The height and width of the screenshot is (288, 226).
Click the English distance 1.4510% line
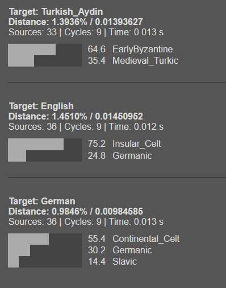tap(76, 116)
